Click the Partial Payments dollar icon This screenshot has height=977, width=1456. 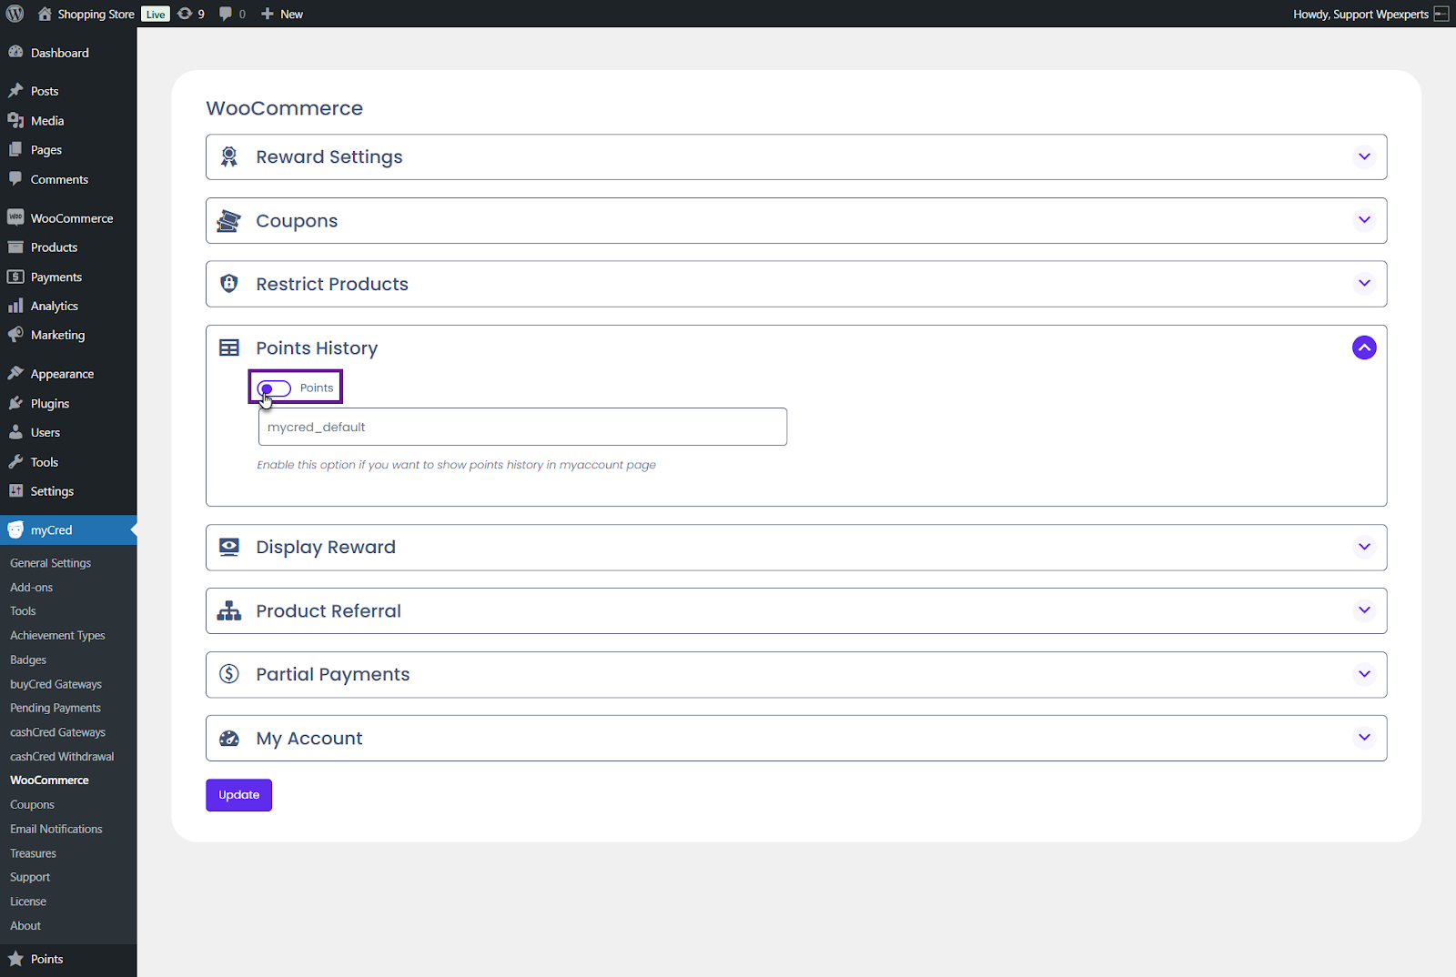pyautogui.click(x=229, y=674)
